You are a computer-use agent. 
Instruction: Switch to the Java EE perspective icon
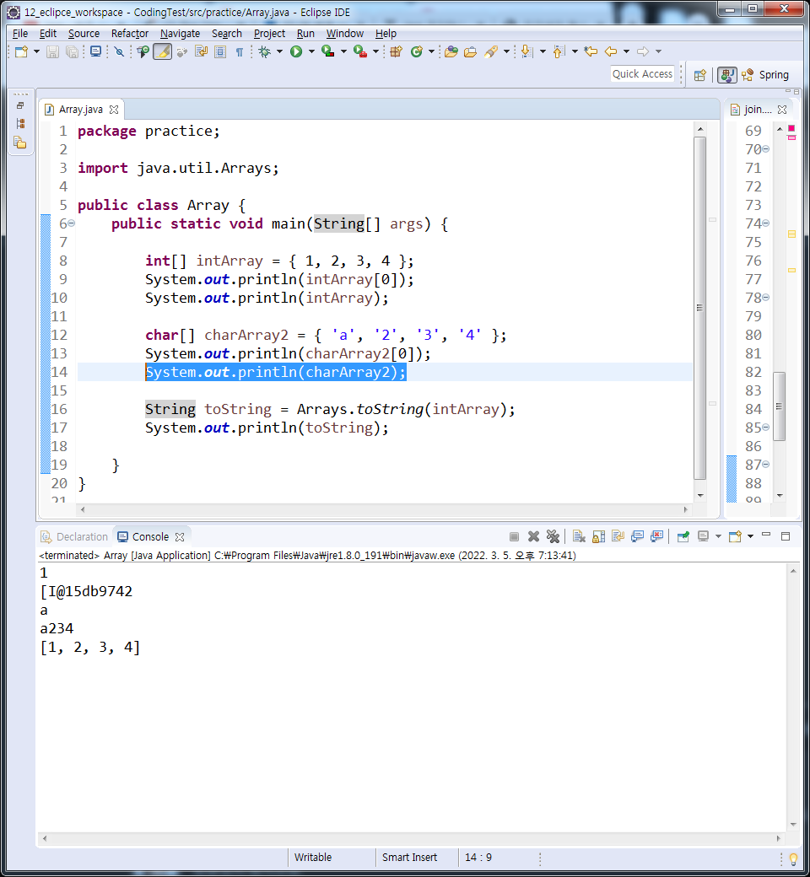pyautogui.click(x=726, y=75)
